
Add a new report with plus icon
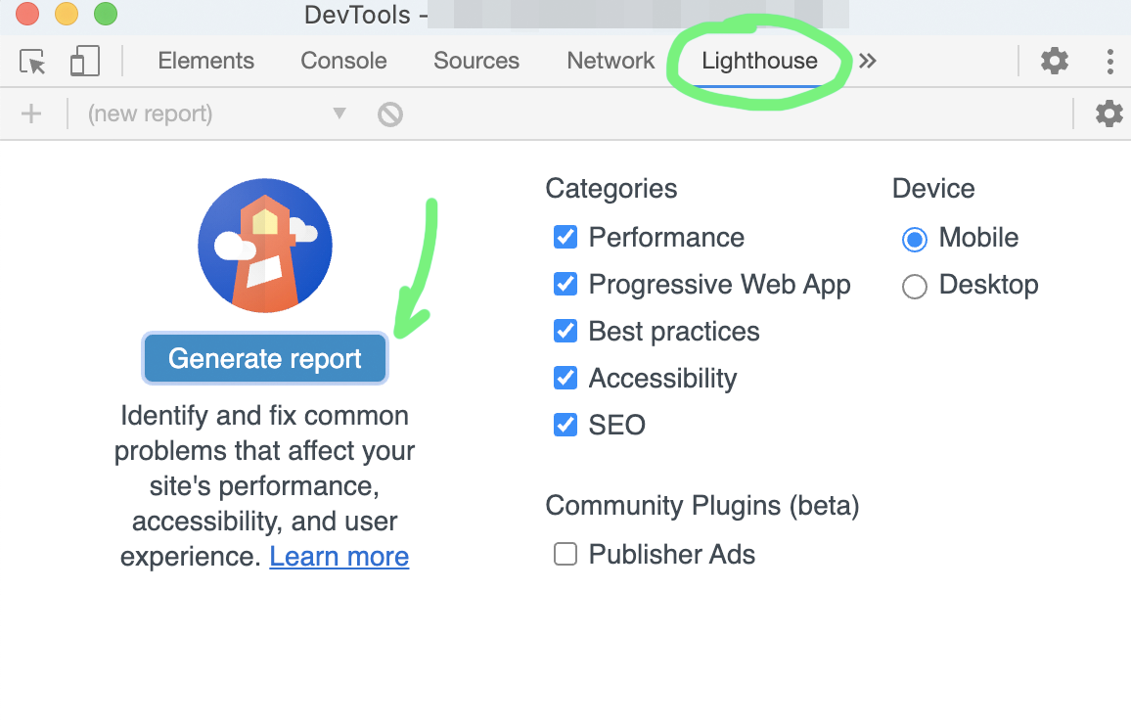[x=31, y=114]
